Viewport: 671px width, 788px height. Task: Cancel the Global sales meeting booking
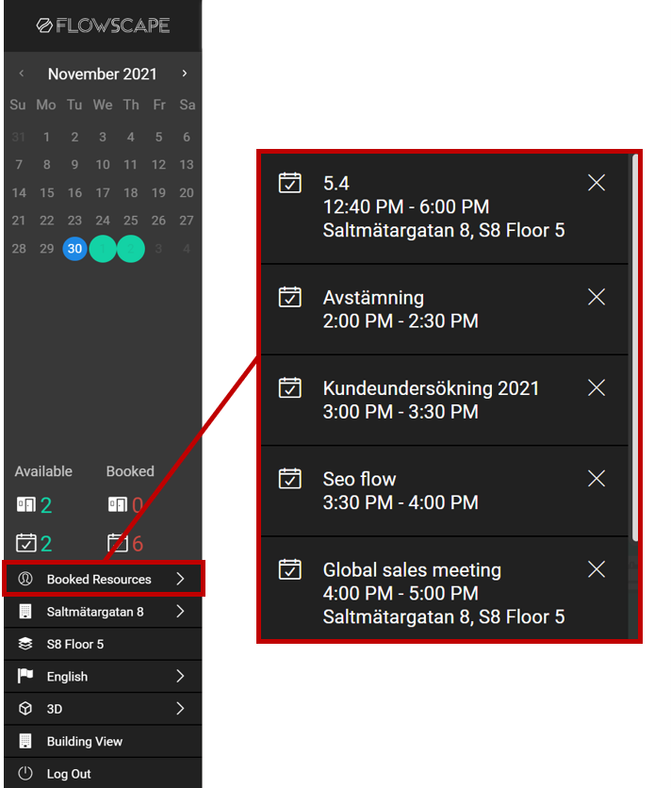click(x=597, y=569)
